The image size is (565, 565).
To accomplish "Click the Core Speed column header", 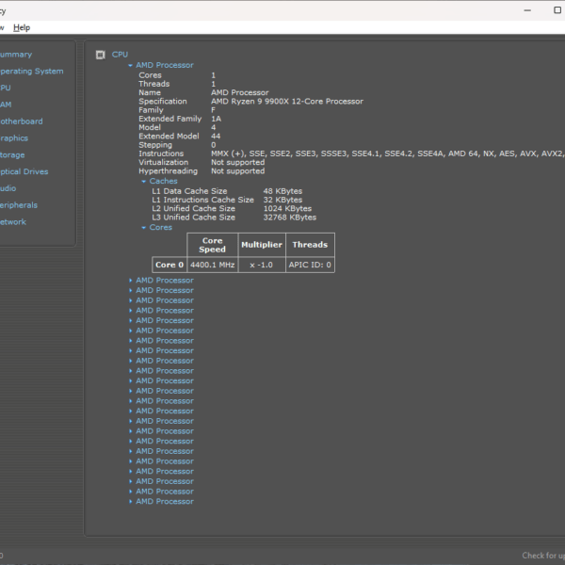I will tap(212, 245).
